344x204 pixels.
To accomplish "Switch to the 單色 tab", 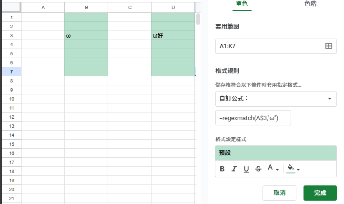I will click(x=242, y=4).
